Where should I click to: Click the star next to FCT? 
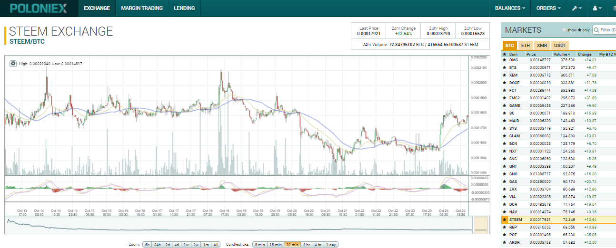[504, 90]
